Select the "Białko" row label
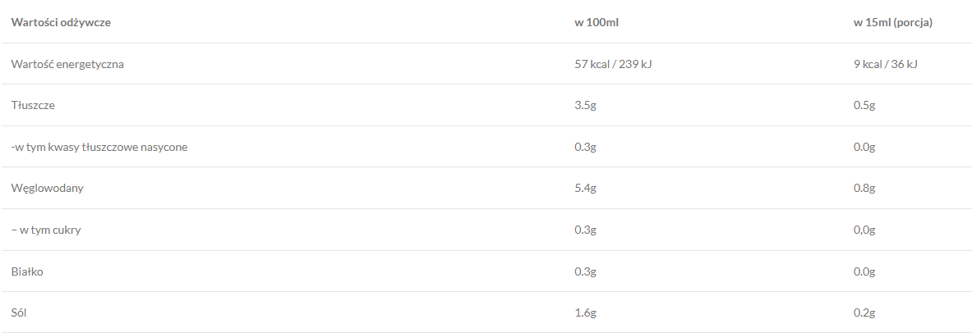Viewport: 972px width, 333px height. coord(27,271)
